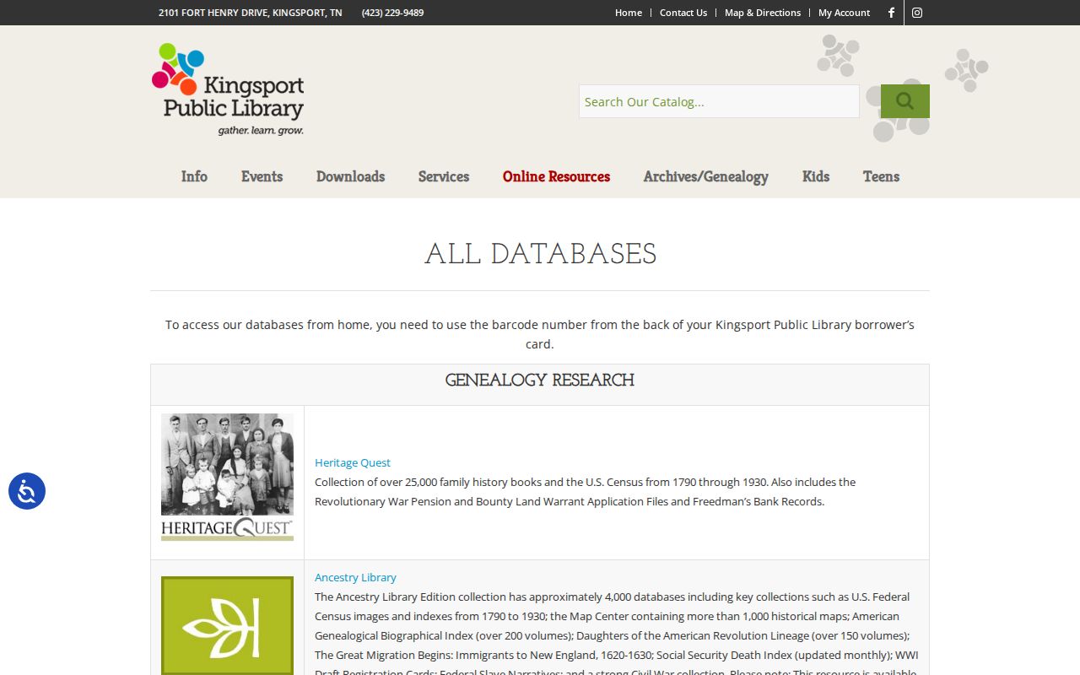Open the Archives/Genealogy menu
This screenshot has height=675, width=1080.
click(x=706, y=176)
